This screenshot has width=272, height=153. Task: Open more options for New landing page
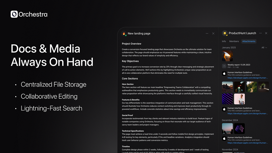point(207,33)
